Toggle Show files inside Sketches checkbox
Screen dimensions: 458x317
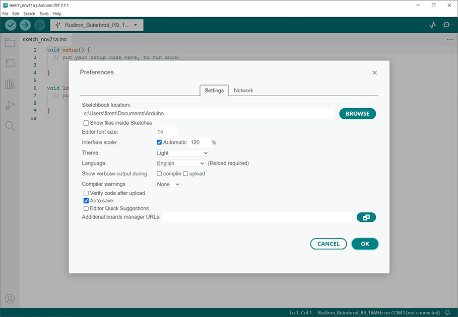[x=86, y=123]
